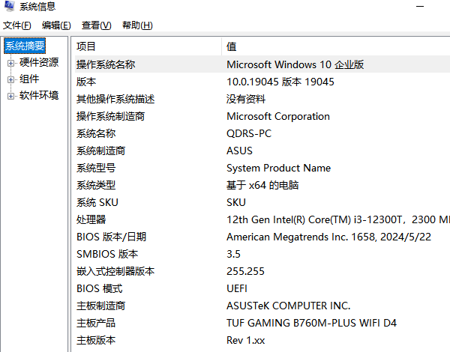Expand the 软件环境 tree node
The height and width of the screenshot is (352, 450).
click(10, 96)
